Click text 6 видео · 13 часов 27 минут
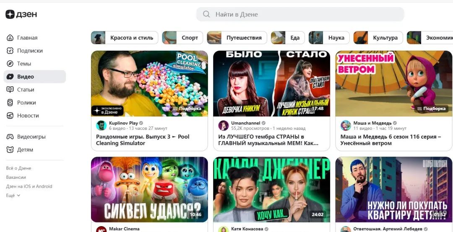This screenshot has width=453, height=232. coord(138,129)
